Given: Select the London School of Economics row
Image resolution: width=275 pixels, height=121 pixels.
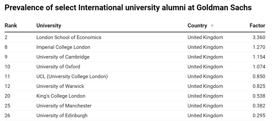Looking at the screenshot, I should point(69,37).
